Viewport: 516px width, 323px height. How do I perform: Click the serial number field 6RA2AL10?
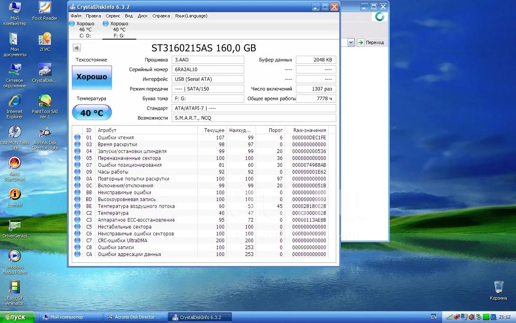point(208,69)
